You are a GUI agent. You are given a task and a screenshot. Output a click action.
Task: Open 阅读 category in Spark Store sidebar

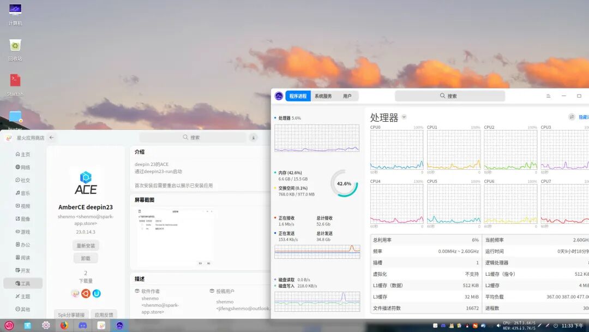point(22,258)
